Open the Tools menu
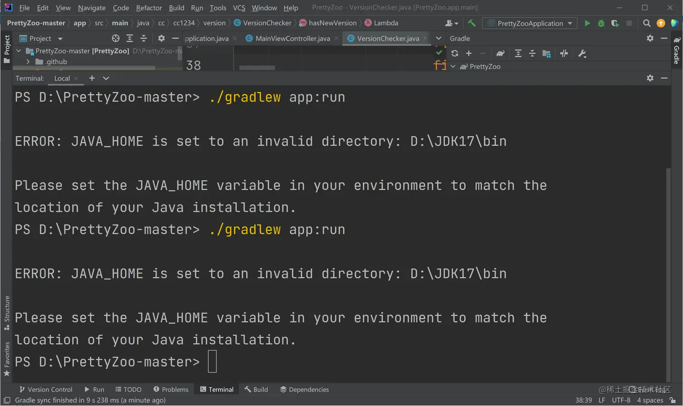The height and width of the screenshot is (406, 683). point(218,8)
